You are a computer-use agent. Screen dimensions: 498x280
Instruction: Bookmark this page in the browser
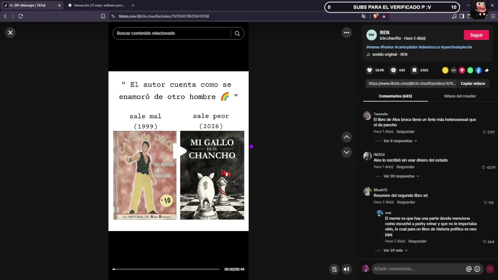pos(103,16)
